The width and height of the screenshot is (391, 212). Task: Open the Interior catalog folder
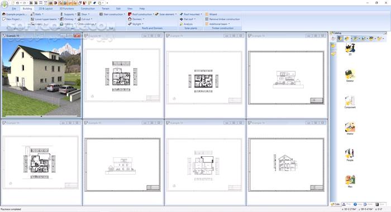point(350,128)
